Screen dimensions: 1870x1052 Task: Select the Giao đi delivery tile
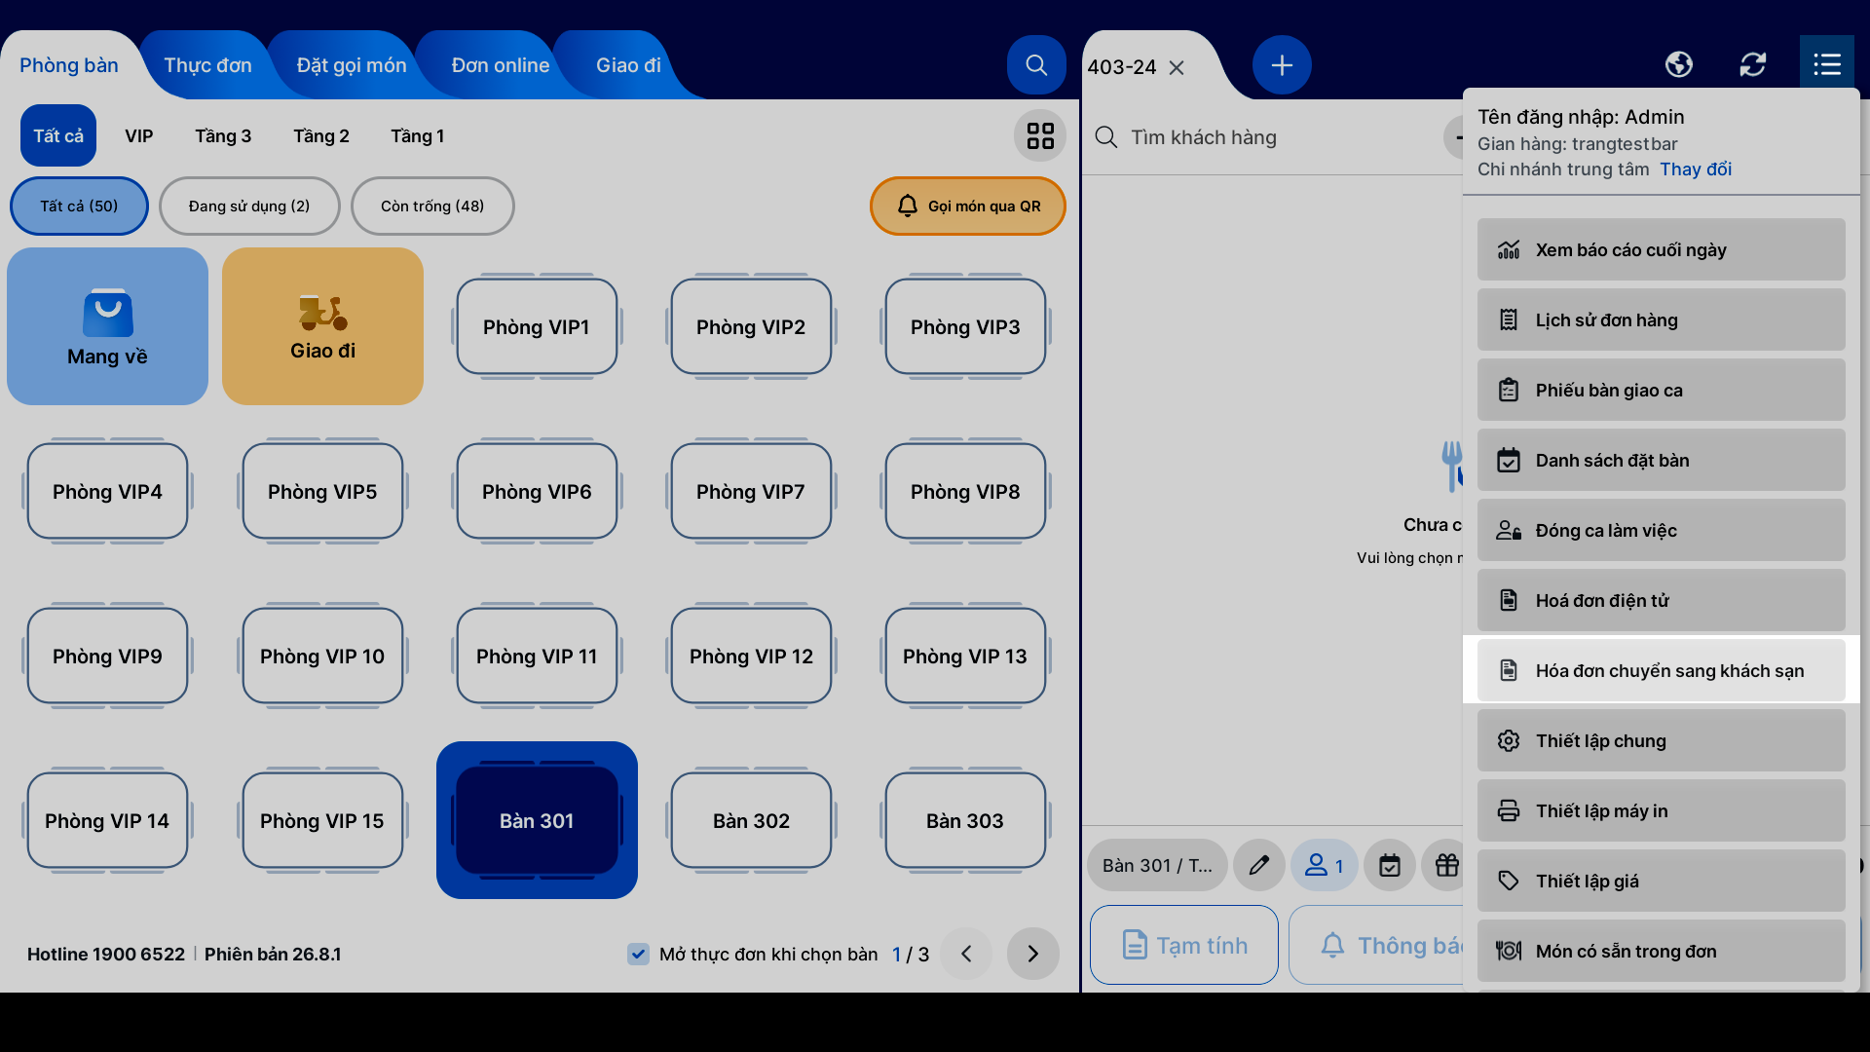point(322,326)
